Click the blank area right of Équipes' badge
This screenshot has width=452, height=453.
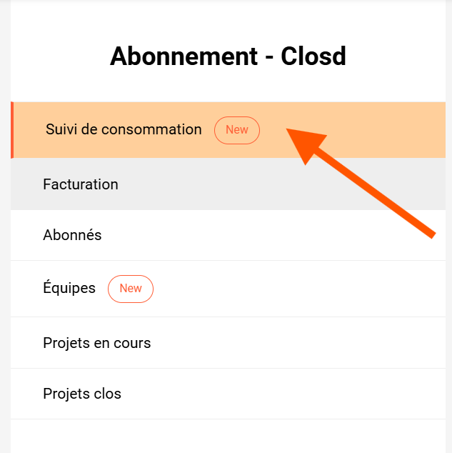pos(300,289)
